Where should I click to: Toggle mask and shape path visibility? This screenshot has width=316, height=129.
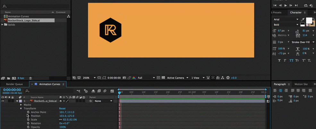104,78
